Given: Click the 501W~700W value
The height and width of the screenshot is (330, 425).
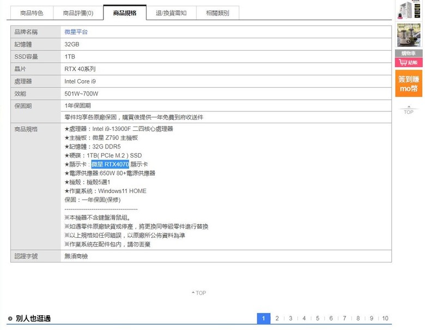Looking at the screenshot, I should coord(81,94).
